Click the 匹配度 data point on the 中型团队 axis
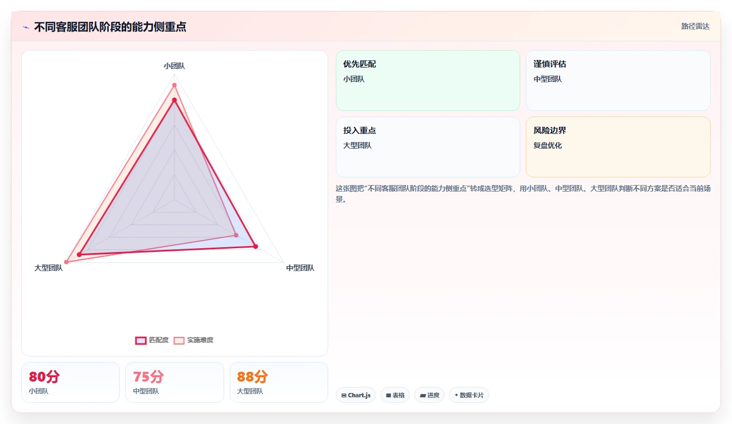The height and width of the screenshot is (424, 732). (x=255, y=247)
